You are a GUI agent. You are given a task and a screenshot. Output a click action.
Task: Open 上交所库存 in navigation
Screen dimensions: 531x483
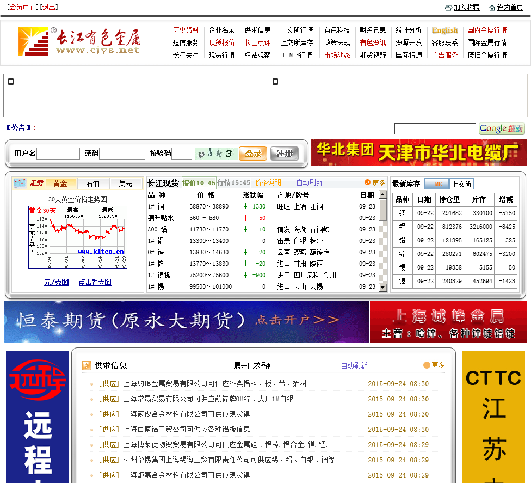tap(297, 42)
